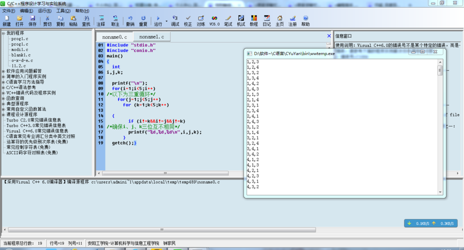This screenshot has height=250, width=464.
Task: Click the 行号=19 status bar entry
Action: 57,243
